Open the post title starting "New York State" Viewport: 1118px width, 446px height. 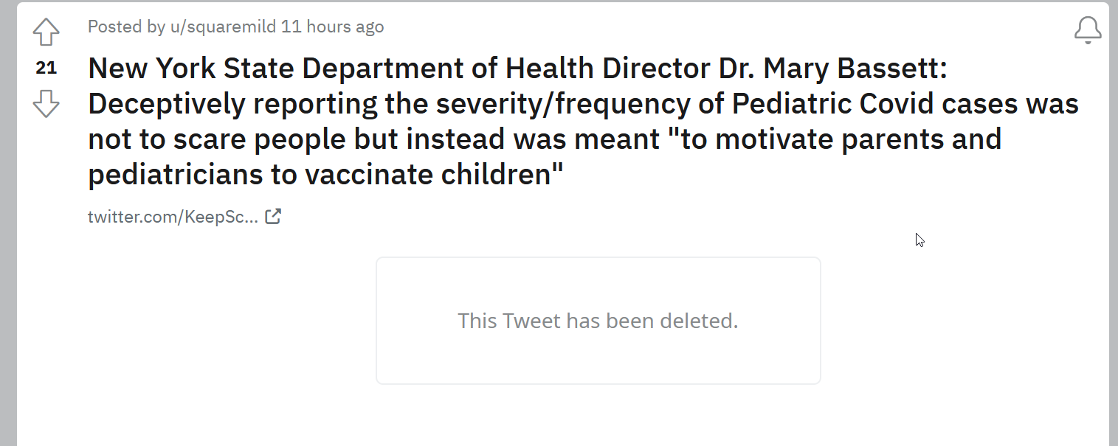583,122
